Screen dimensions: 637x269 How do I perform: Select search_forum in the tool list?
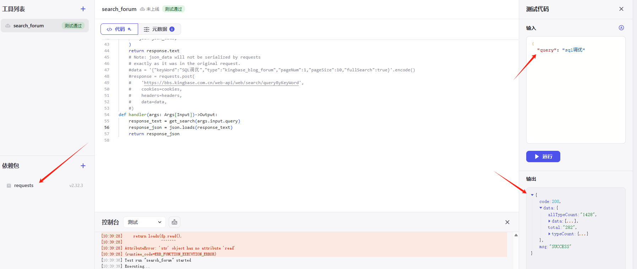tap(29, 26)
